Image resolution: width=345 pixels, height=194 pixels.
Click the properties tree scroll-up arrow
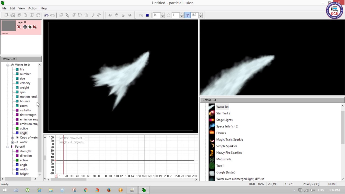39,65
